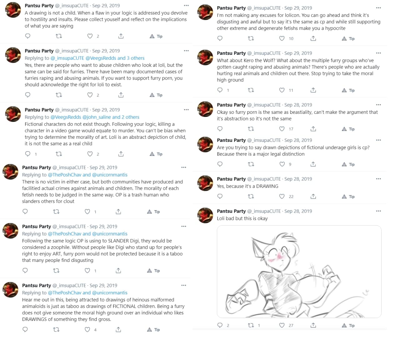400x343 pixels.
Task: Open three-dot menu on 'Fictional characters do not exist' tweet
Action: coord(186,110)
